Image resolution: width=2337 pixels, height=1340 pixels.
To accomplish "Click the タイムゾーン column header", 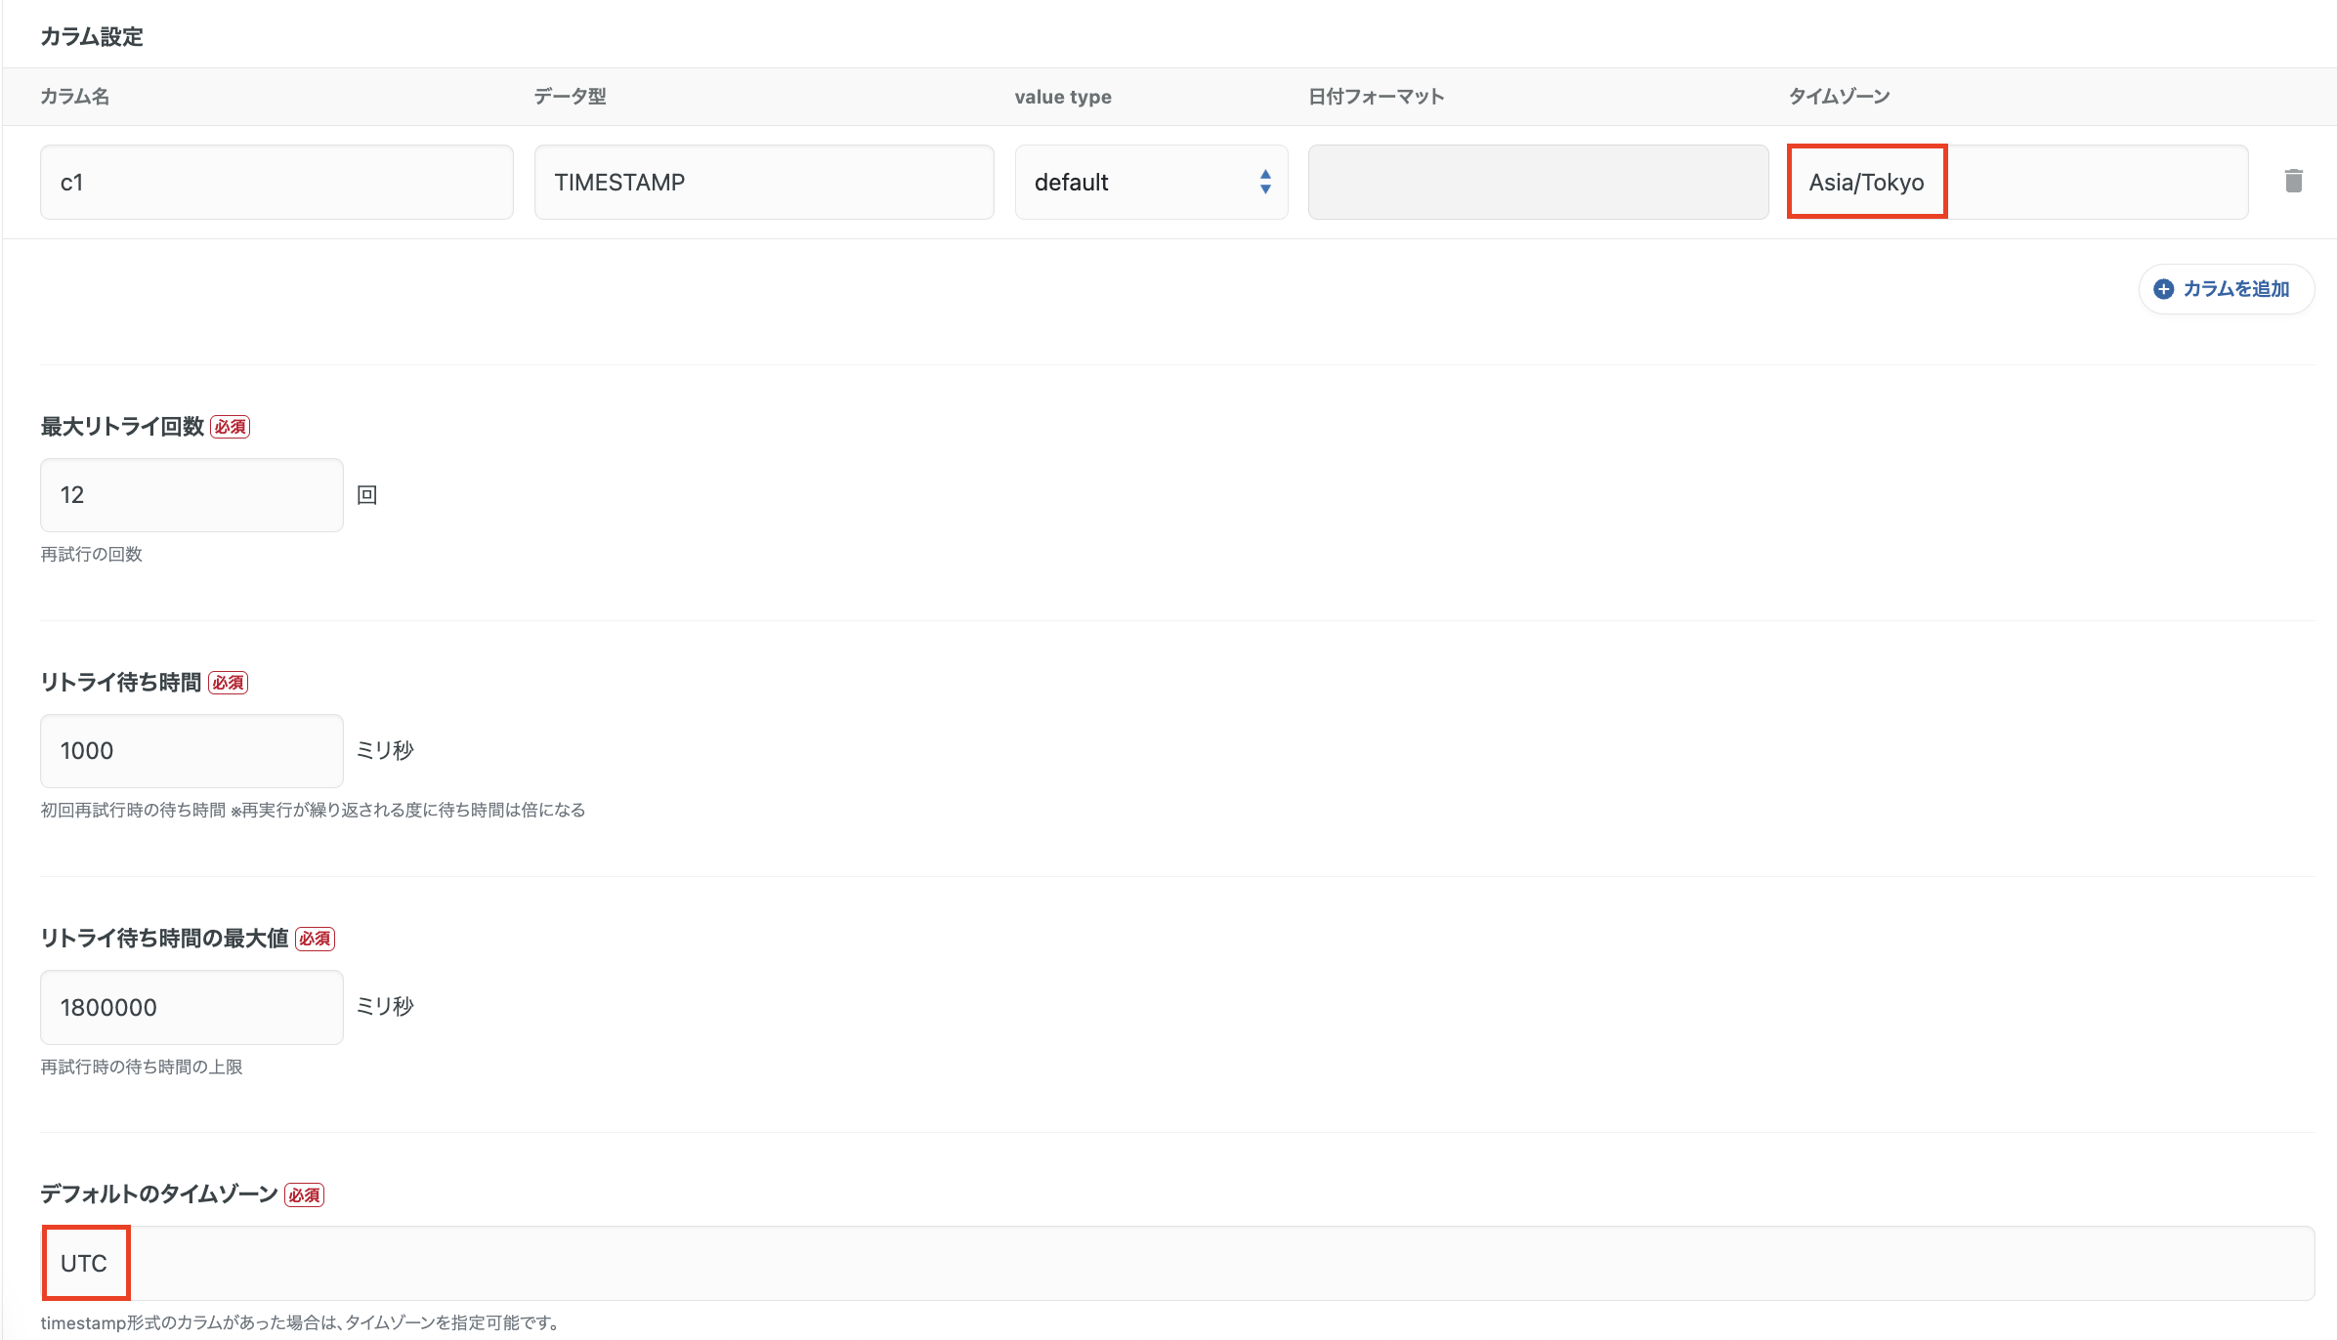I will click(1838, 97).
